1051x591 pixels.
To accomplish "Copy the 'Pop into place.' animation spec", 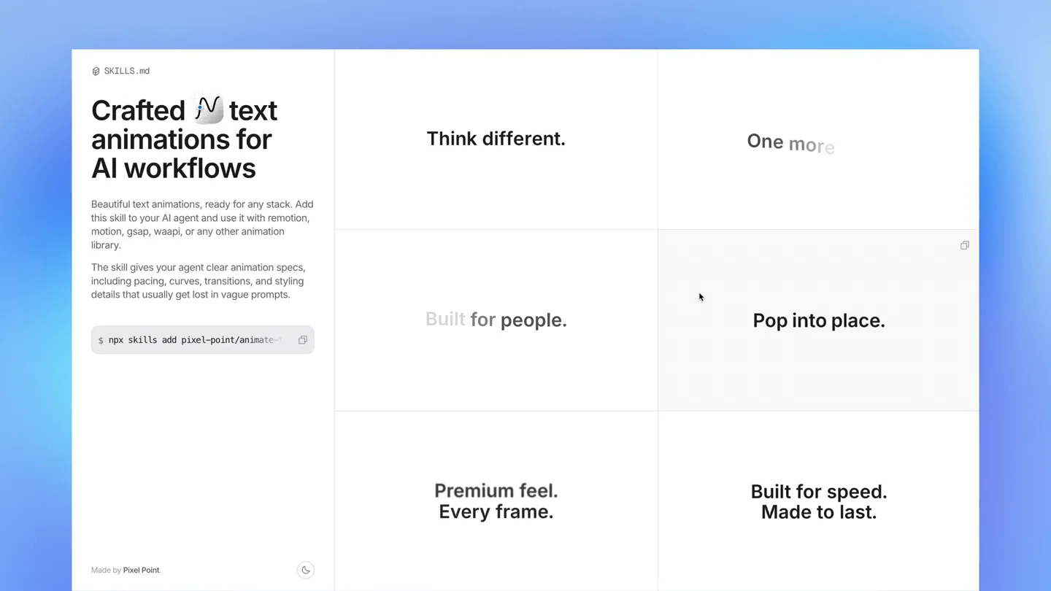I will (965, 245).
